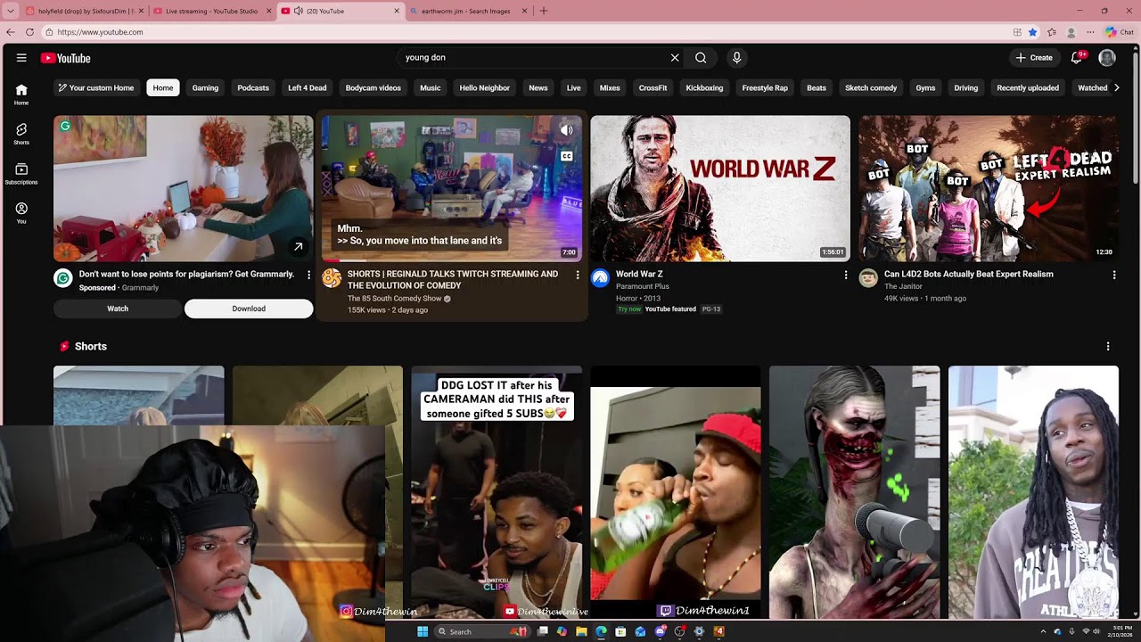Open Shorts in the left sidebar

point(21,134)
